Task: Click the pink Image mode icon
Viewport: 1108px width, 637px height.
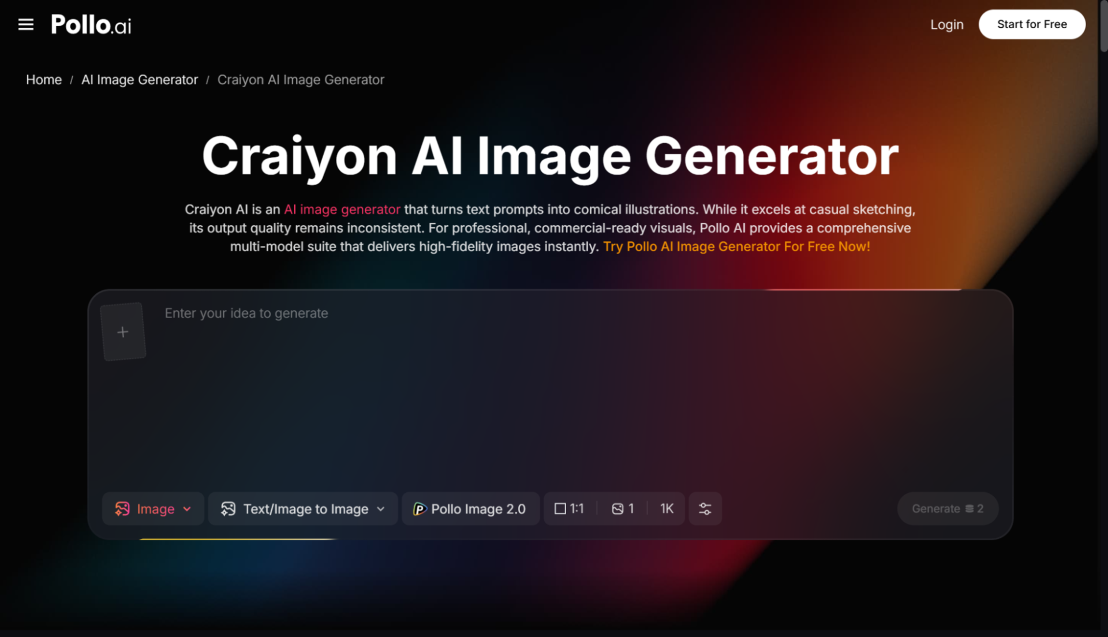Action: coord(122,508)
